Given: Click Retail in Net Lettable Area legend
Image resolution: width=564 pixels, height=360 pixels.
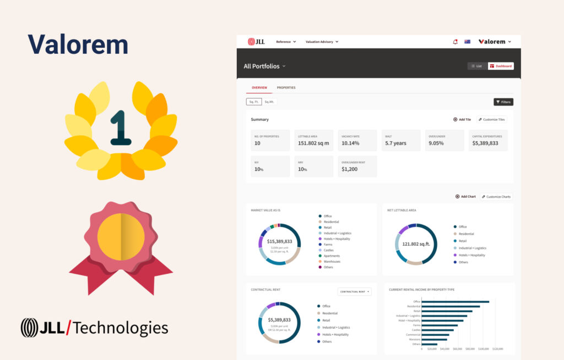Looking at the screenshot, I should coord(463,241).
